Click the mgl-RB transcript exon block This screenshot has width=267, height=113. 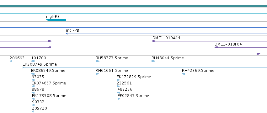click(56, 20)
